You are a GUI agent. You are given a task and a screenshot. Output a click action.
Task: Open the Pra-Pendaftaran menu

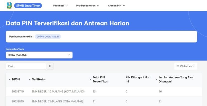[88, 6]
